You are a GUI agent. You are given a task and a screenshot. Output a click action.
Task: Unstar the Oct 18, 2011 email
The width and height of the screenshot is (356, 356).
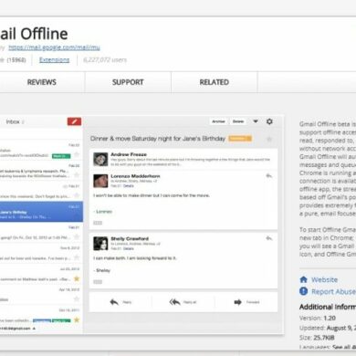coord(77,319)
